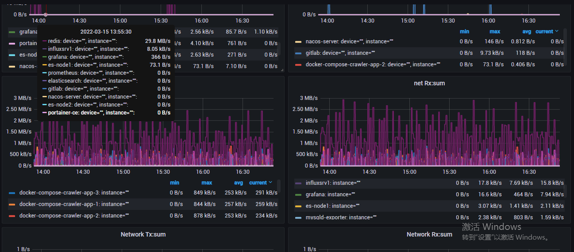The height and width of the screenshot is (252, 574).
Task: Select docker-compose-crawler-app-2: device legend entry
Action: (x=373, y=64)
